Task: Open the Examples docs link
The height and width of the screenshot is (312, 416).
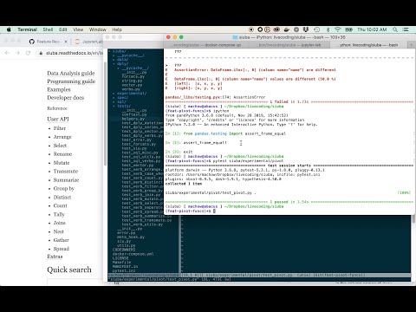Action: pyautogui.click(x=59, y=89)
